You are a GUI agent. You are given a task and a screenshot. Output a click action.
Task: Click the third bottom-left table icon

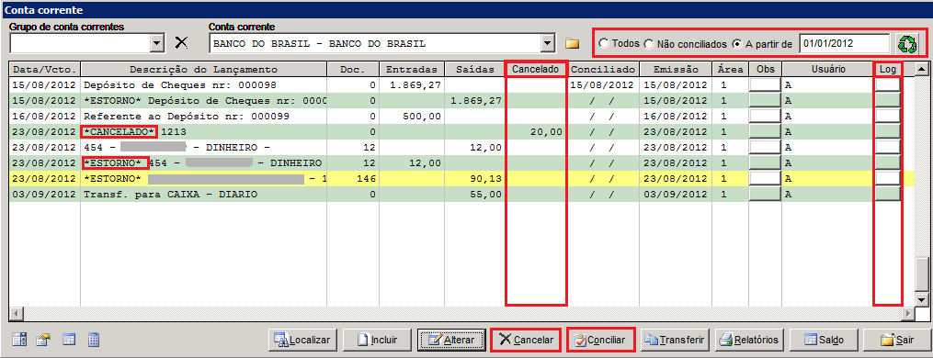pyautogui.click(x=69, y=340)
